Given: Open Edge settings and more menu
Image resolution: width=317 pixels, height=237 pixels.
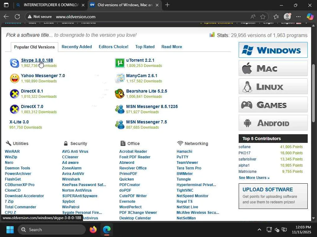Looking at the screenshot, I should pos(298,17).
